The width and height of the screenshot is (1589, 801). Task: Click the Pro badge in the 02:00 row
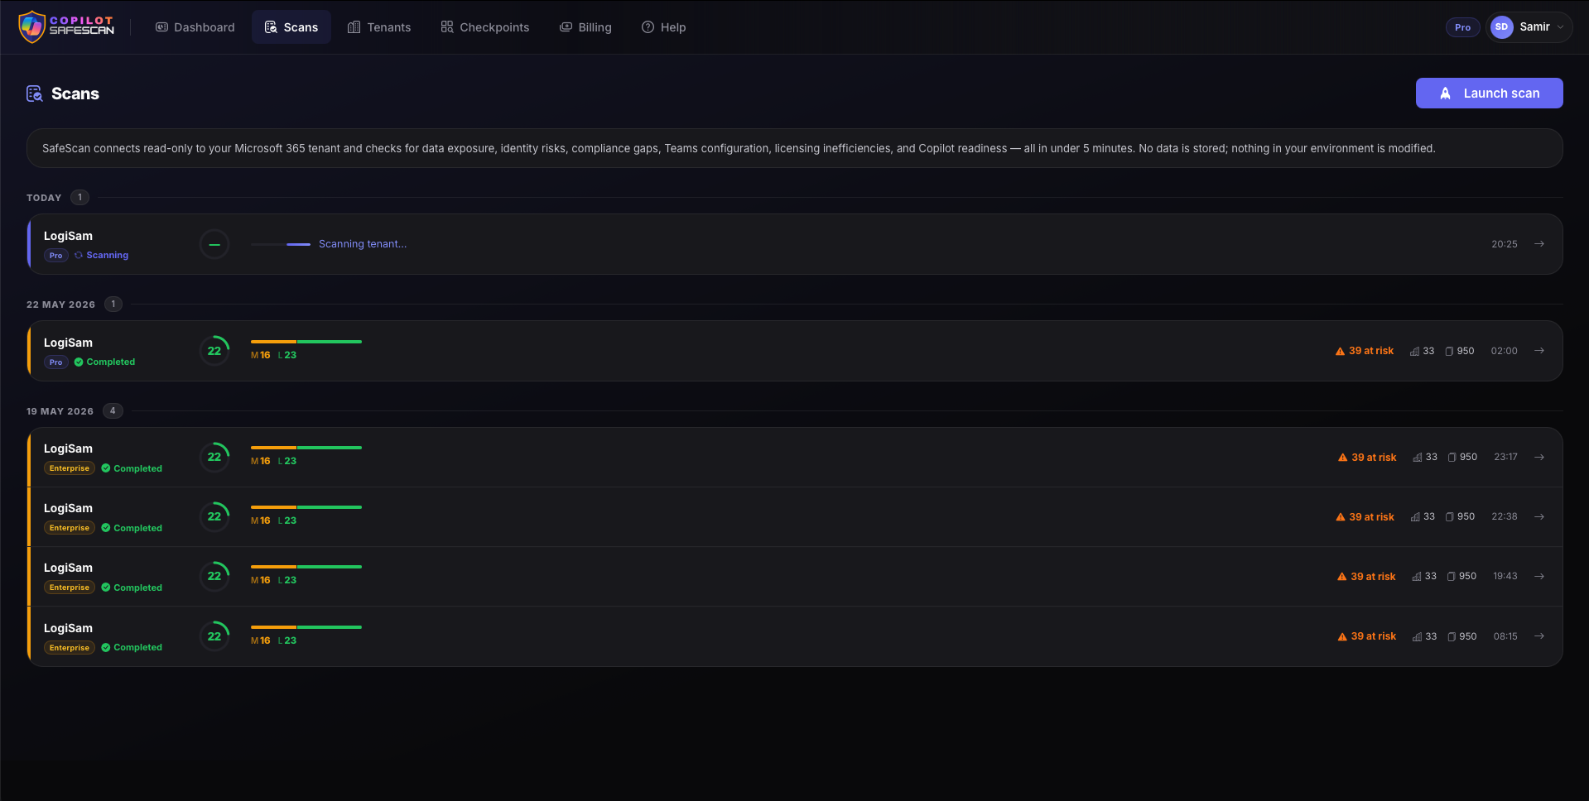coord(55,362)
